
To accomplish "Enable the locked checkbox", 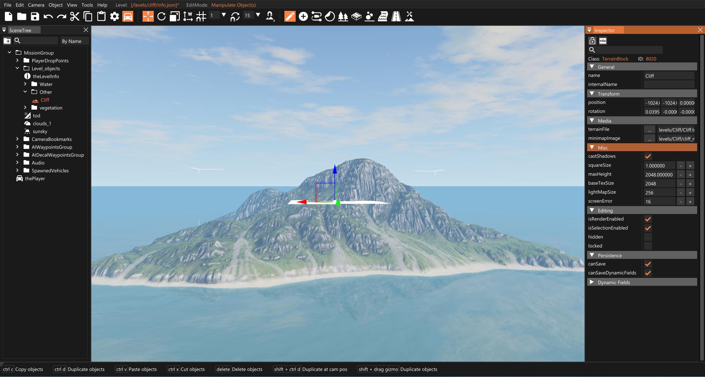I will click(648, 246).
